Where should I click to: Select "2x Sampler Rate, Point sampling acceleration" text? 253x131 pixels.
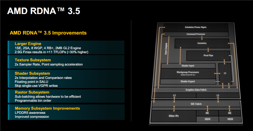click(49, 64)
